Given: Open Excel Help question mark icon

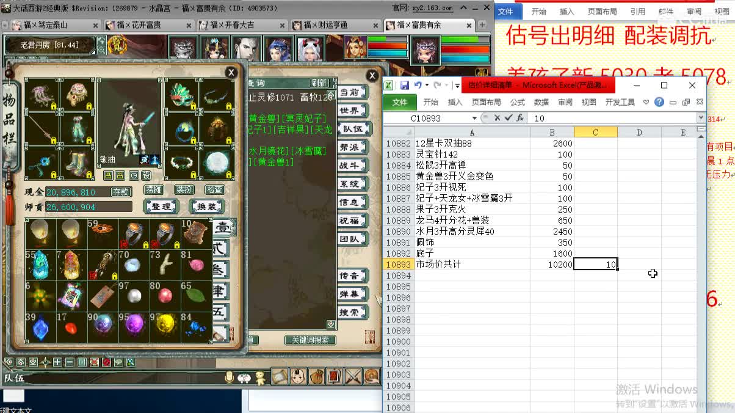Looking at the screenshot, I should 659,102.
